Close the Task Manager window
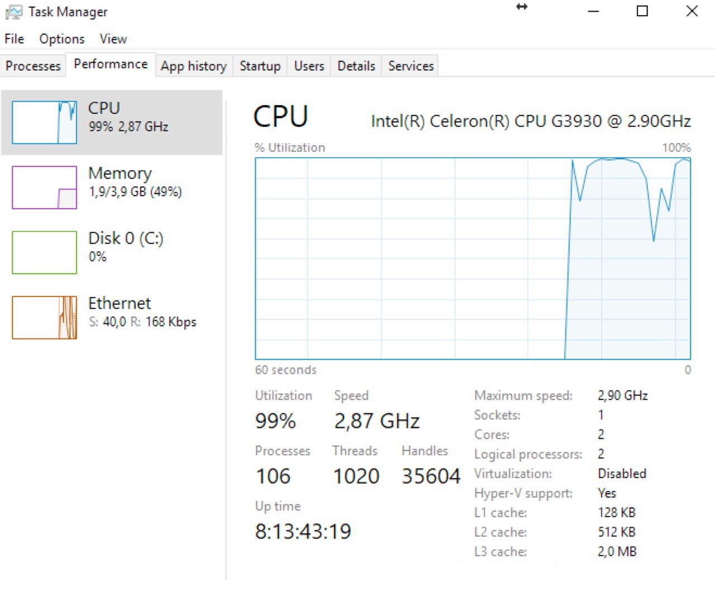 tap(692, 11)
